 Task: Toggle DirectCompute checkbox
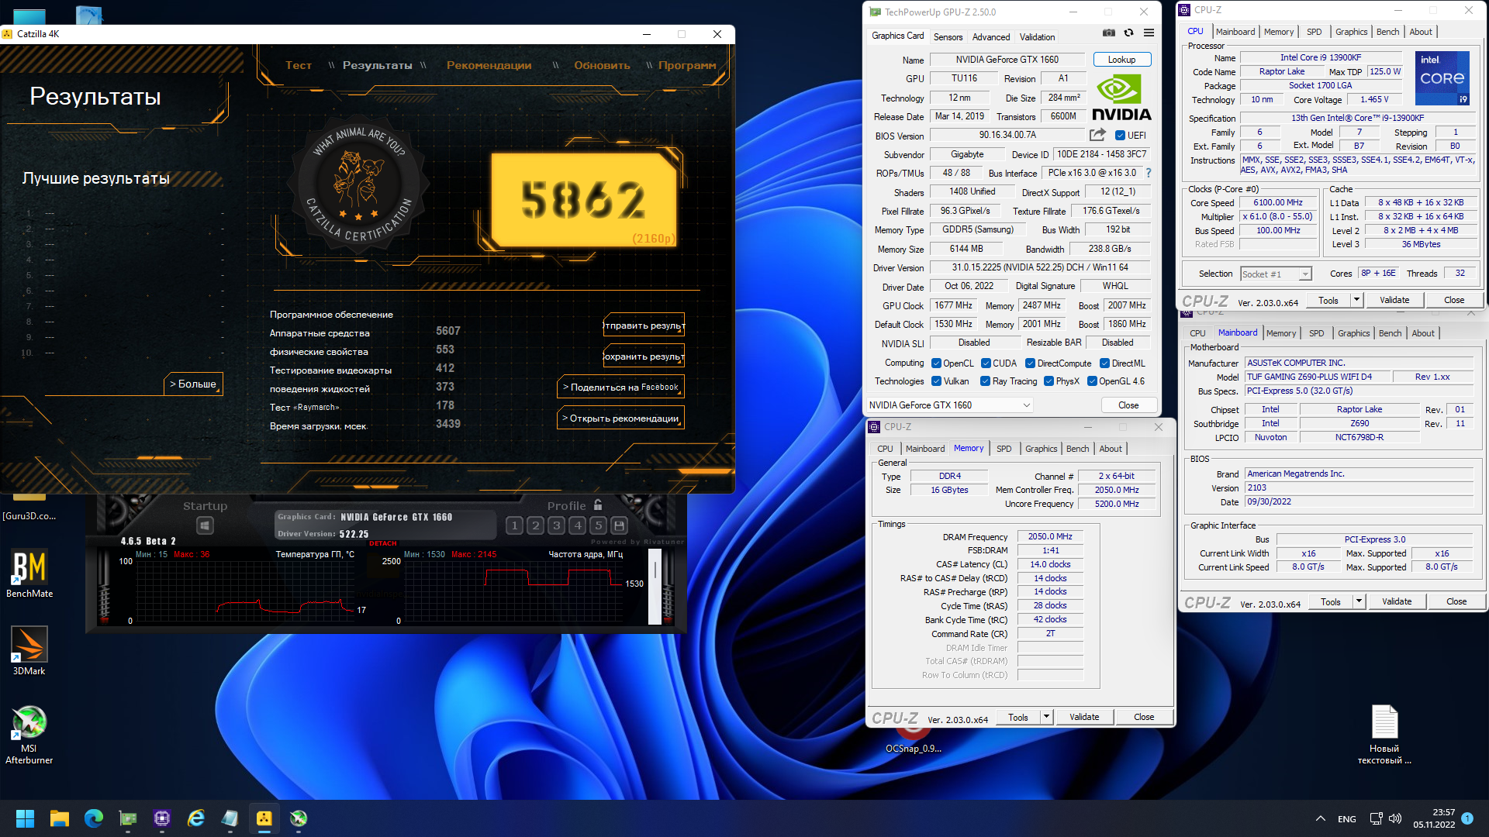point(1031,363)
